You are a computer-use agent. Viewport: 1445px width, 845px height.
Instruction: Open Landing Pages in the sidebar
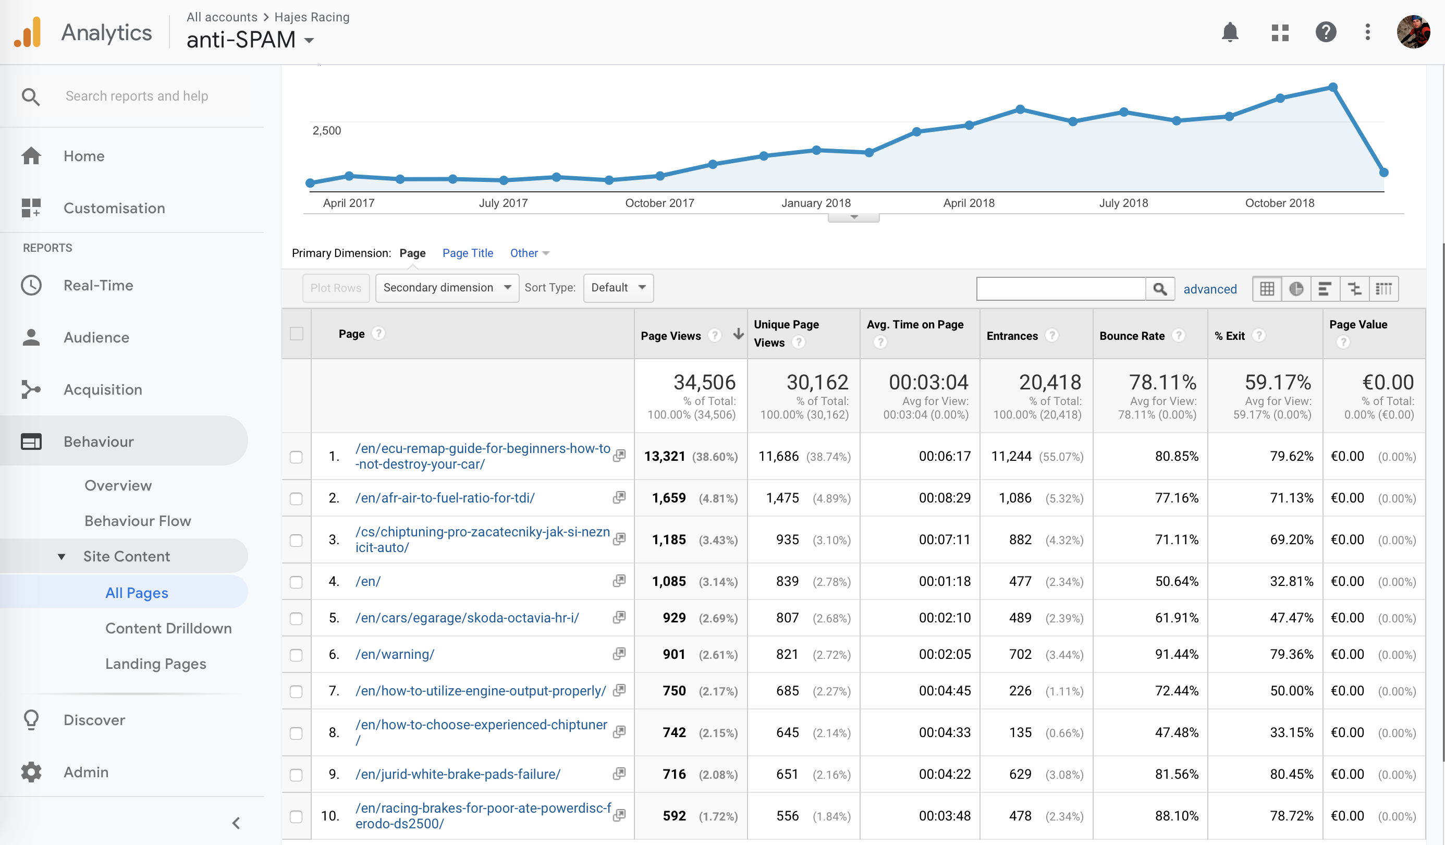click(155, 663)
